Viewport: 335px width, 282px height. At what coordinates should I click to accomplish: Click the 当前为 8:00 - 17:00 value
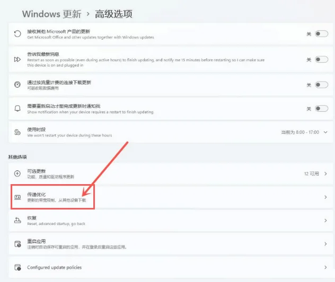(x=300, y=132)
